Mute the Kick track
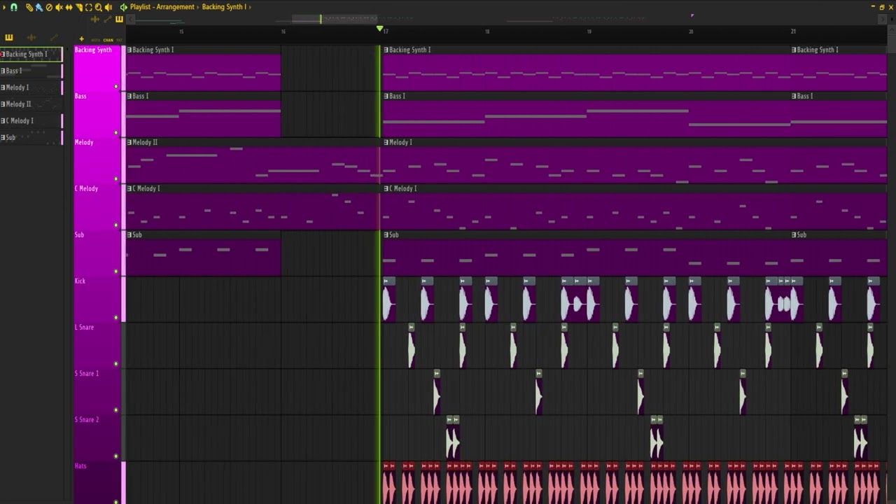 [x=116, y=318]
